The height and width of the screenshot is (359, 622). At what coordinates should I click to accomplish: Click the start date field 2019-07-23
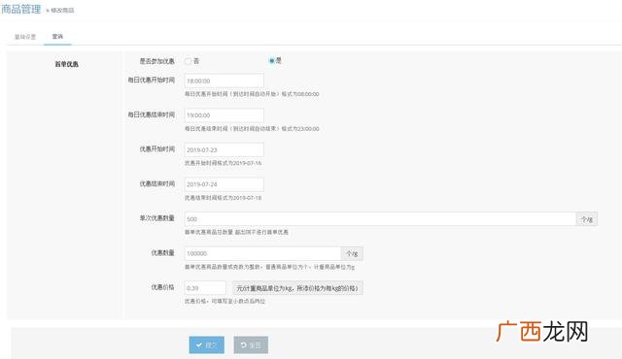point(225,150)
